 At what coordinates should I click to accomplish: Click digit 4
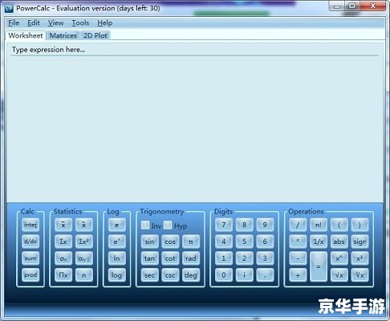point(224,242)
